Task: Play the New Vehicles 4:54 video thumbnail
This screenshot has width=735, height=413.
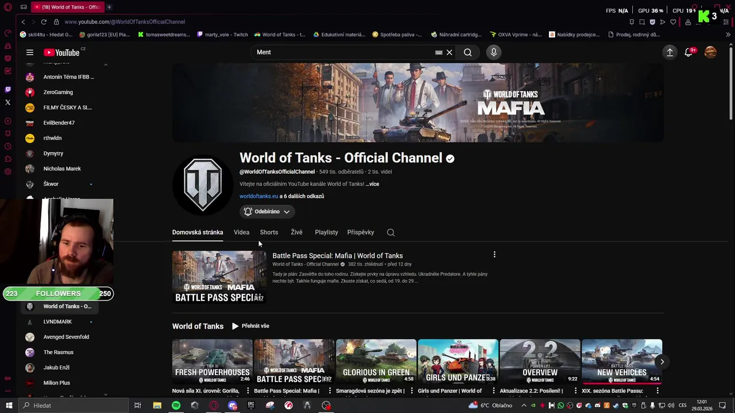Action: 621,361
